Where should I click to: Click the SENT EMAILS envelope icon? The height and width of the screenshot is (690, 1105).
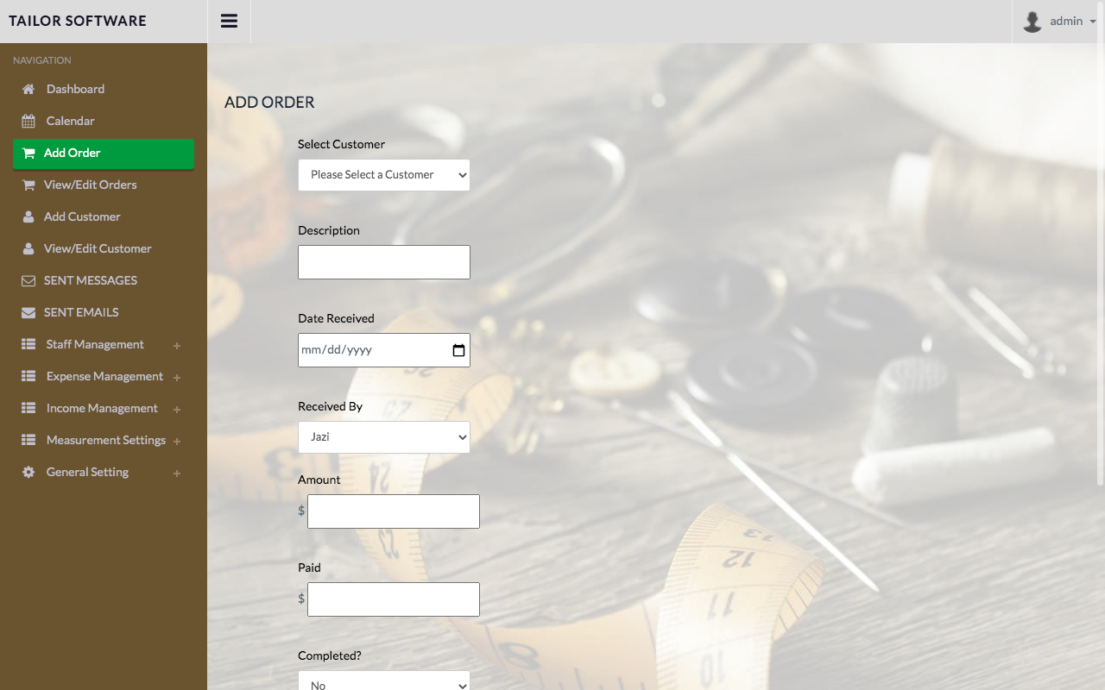[28, 312]
